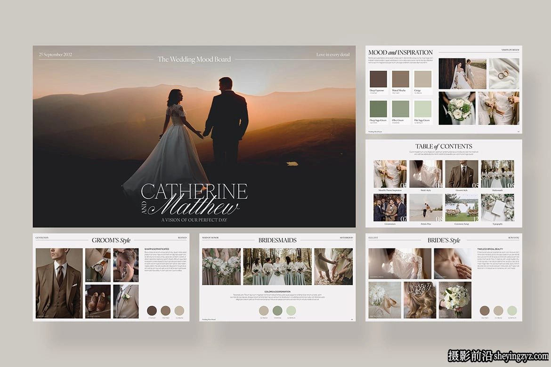Click the 06 Bridesmaids contents thumbnail
Screen dimensions: 551x367
498,174
